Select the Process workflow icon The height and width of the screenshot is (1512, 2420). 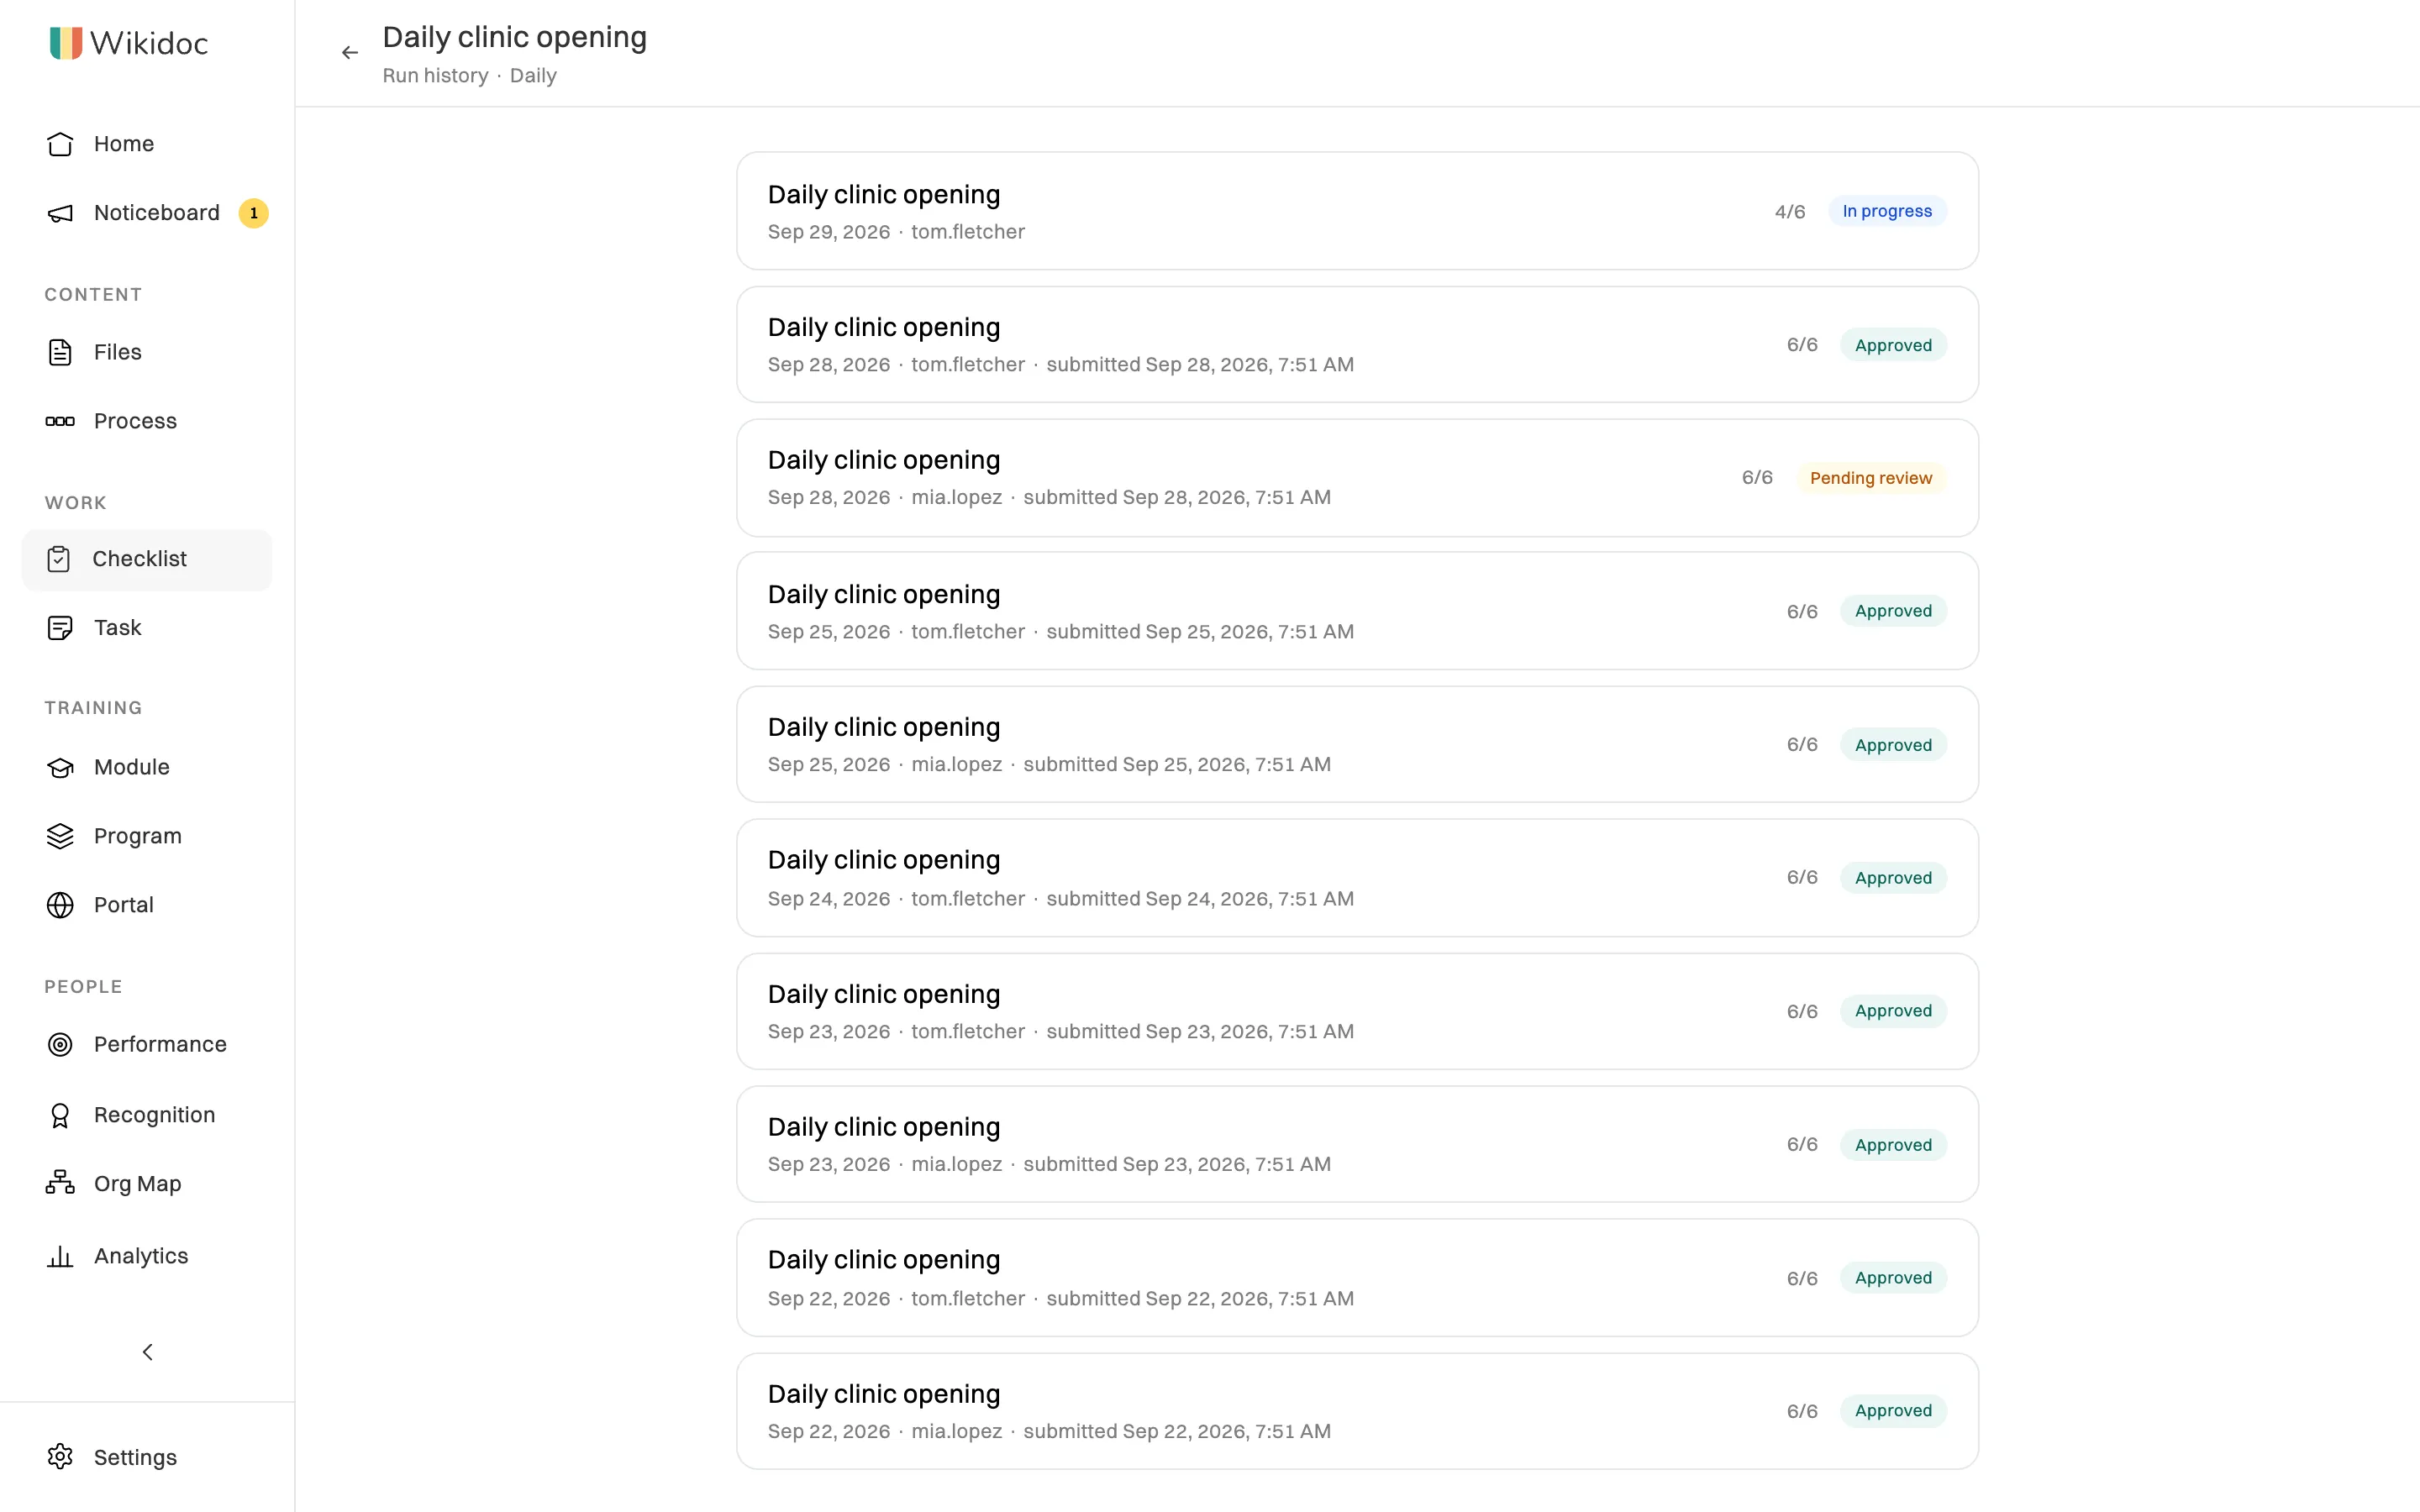click(60, 421)
